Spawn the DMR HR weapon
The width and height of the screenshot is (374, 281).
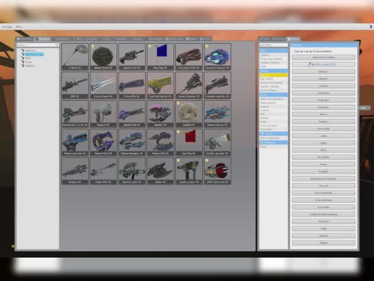(75, 85)
